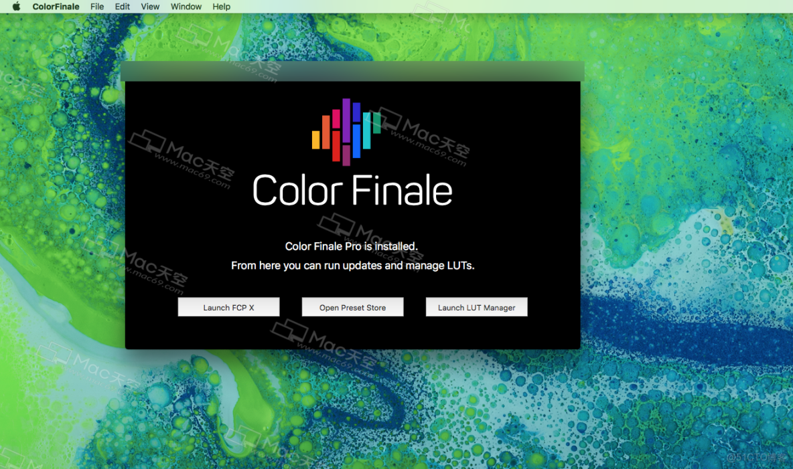
Task: Click the Launch LUT Manager button
Action: (x=476, y=307)
